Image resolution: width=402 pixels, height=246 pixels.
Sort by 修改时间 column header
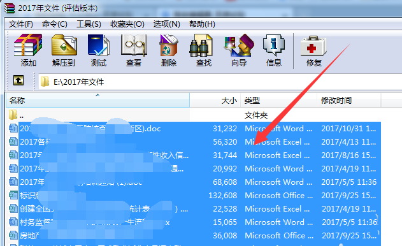349,100
